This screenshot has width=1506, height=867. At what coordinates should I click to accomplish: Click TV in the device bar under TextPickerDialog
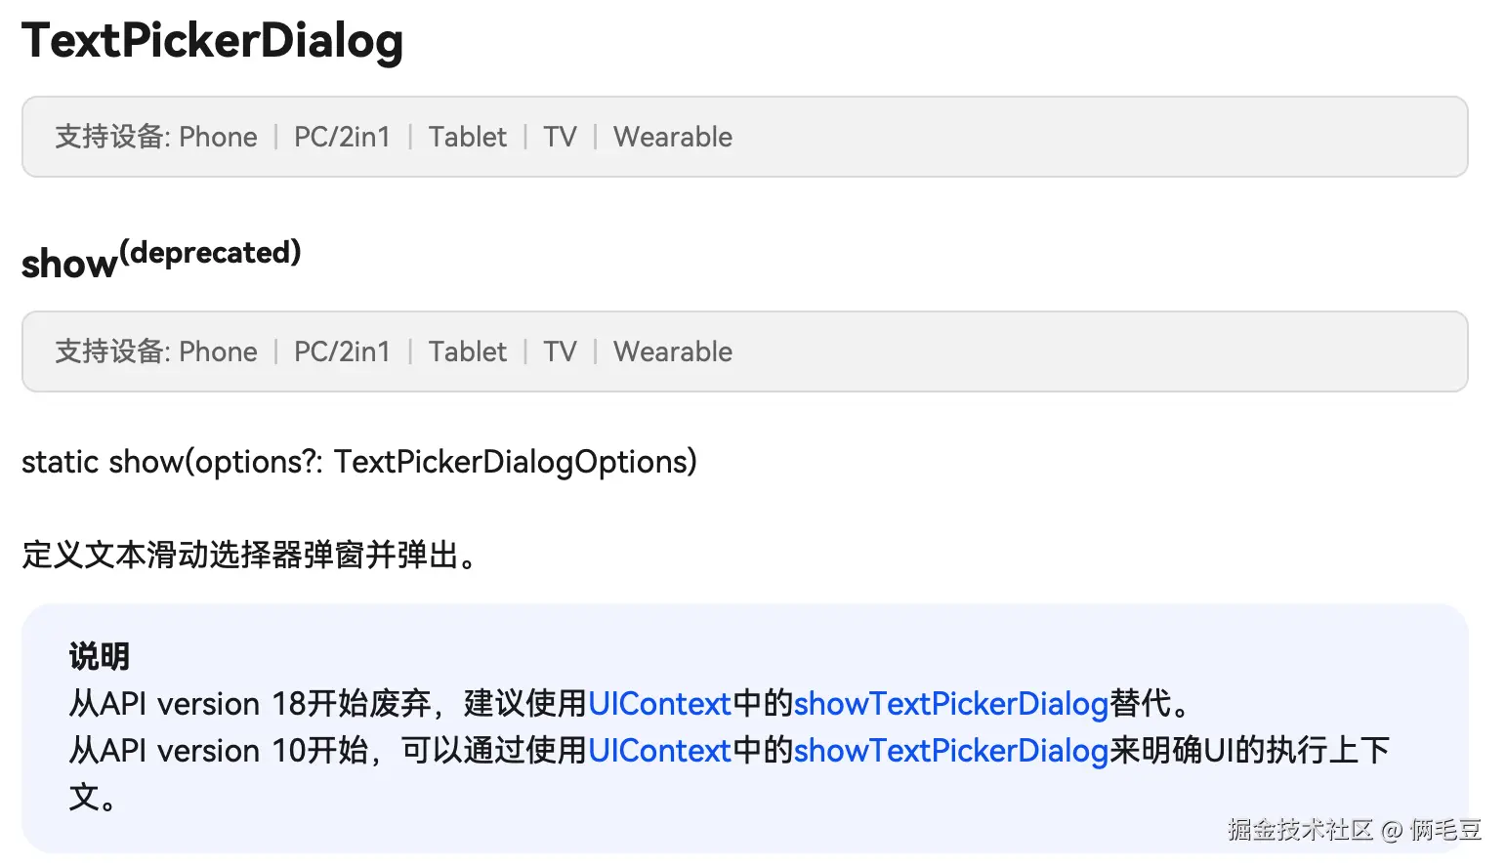[x=560, y=137]
